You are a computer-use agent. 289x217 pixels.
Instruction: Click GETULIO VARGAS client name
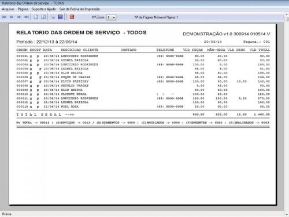[75, 86]
